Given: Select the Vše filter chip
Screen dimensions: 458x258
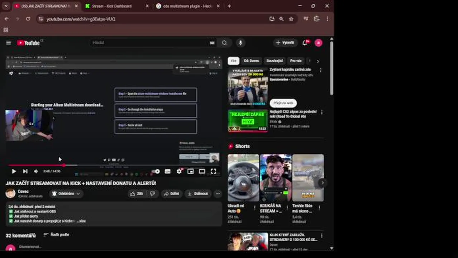Looking at the screenshot, I should point(234,61).
